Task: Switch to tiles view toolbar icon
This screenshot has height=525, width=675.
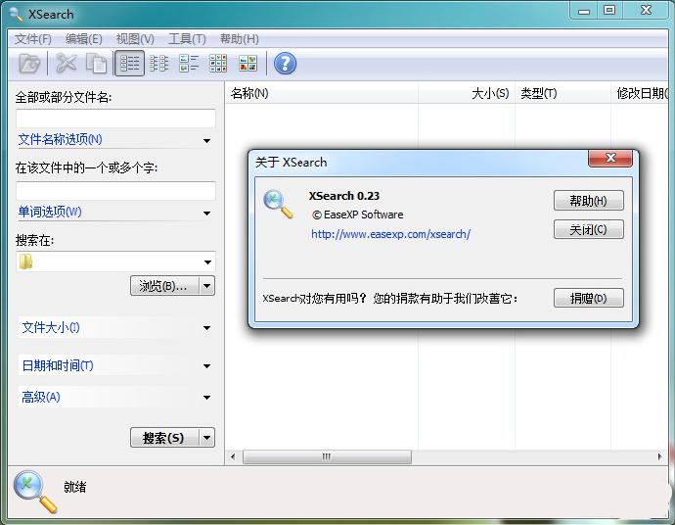Action: pos(189,64)
